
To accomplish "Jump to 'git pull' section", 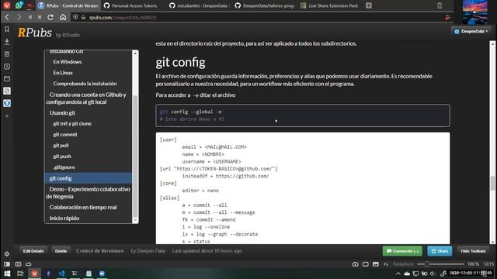I will coord(61,146).
